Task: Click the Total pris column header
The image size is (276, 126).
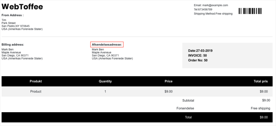Action: pos(261,81)
